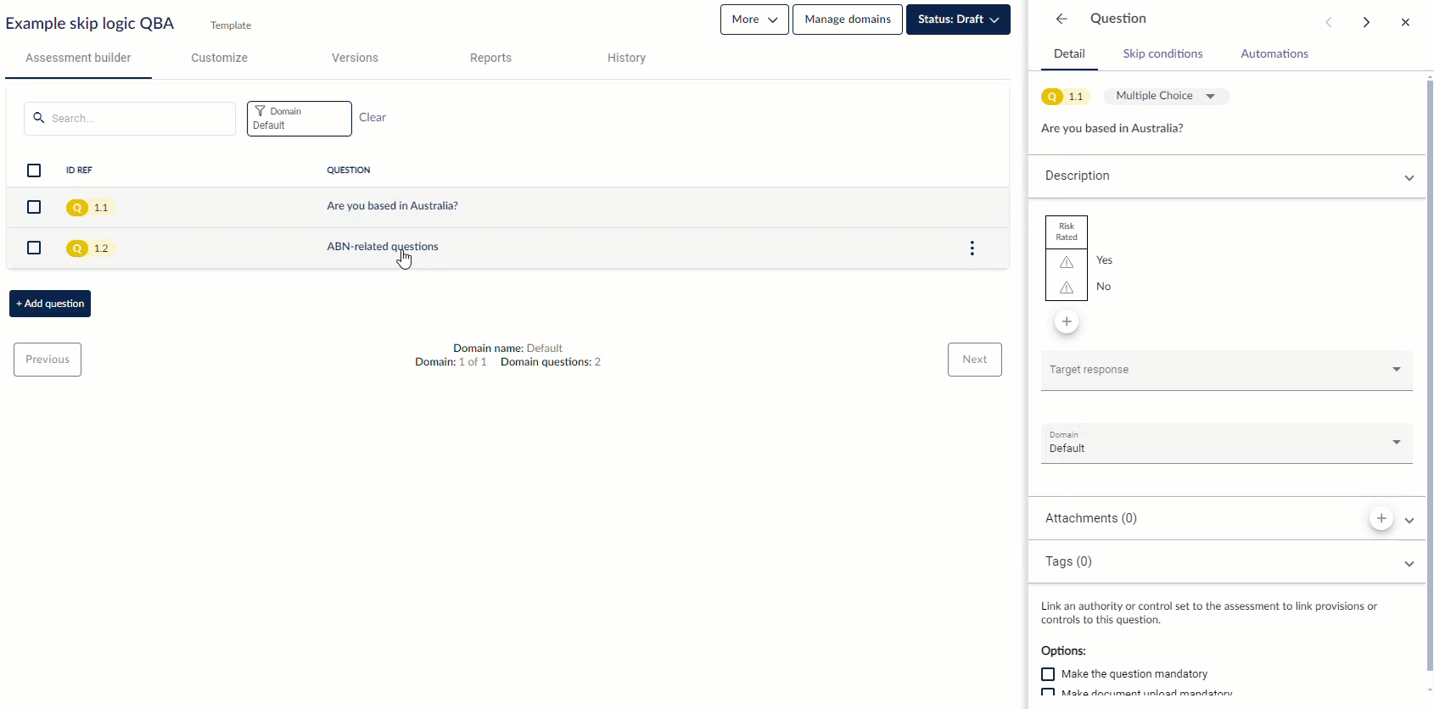Tick the checkbox for question 1.1
Image resolution: width=1434 pixels, height=709 pixels.
(34, 207)
